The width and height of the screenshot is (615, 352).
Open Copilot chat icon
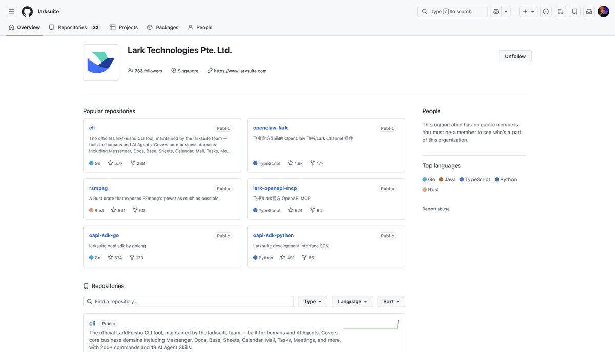tap(496, 11)
